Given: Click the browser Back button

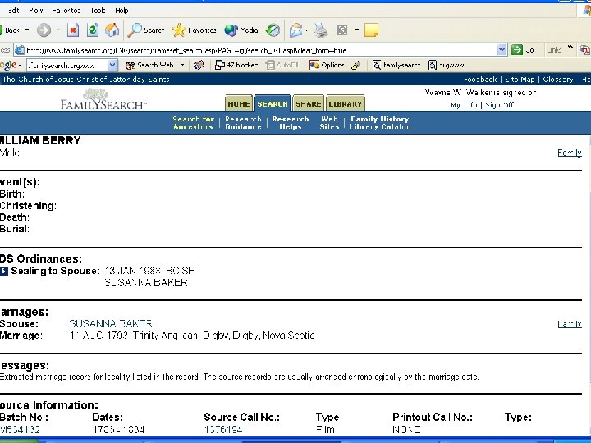Looking at the screenshot, I should pos(9,30).
